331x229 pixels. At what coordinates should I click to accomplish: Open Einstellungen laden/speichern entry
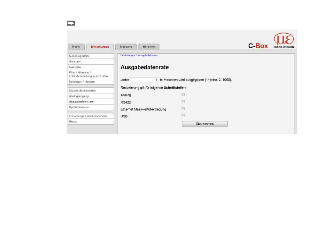pyautogui.click(x=91, y=116)
